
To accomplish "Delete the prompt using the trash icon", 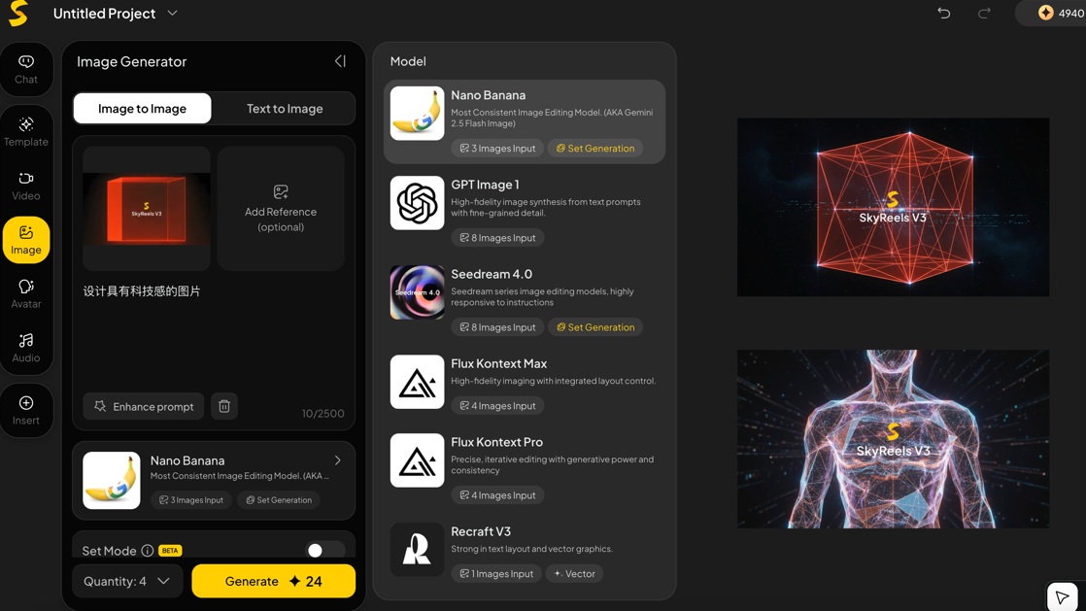I will pyautogui.click(x=224, y=406).
